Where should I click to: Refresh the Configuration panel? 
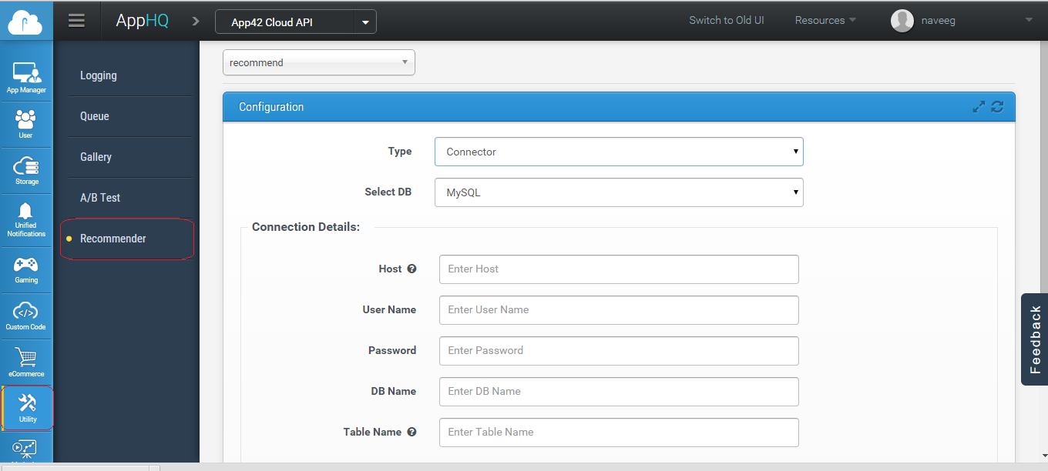coord(997,107)
